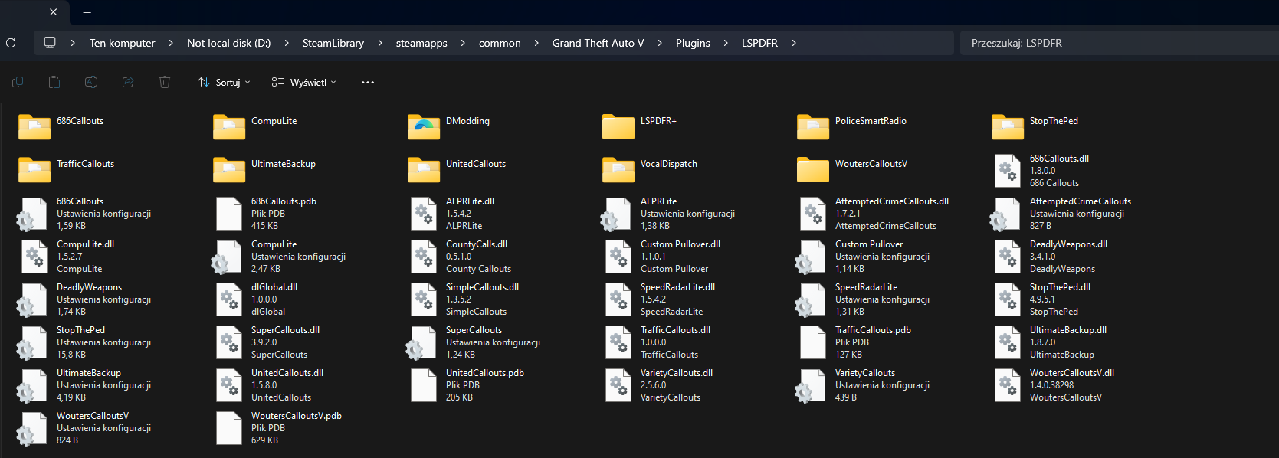
Task: Click the Paste icon in toolbar
Action: 54,82
